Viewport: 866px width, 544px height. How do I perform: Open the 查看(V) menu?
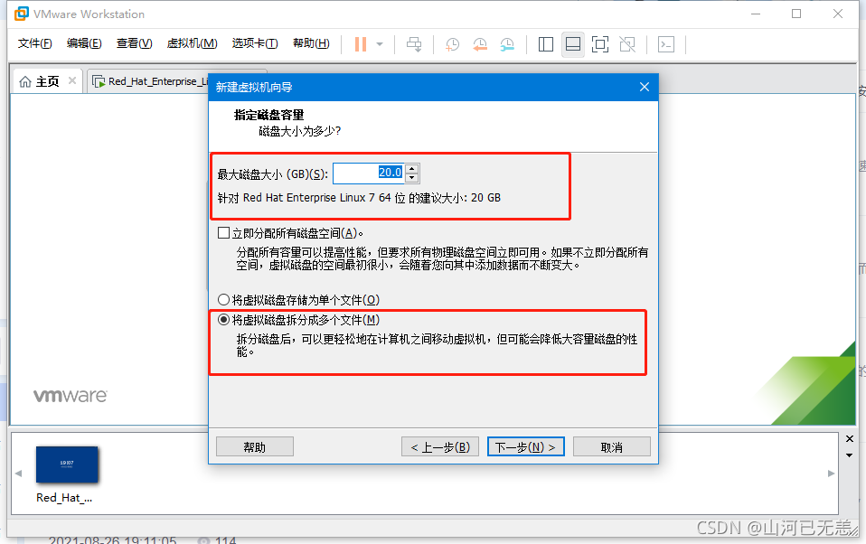tap(134, 43)
